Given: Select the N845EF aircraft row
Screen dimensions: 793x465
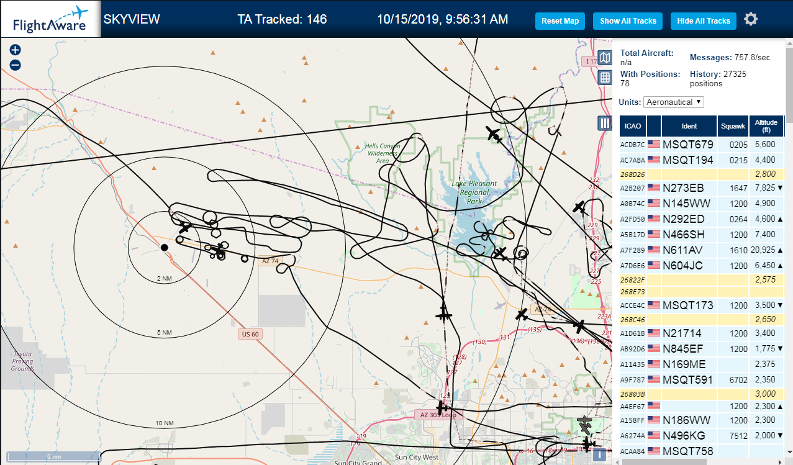Looking at the screenshot, I should 702,349.
